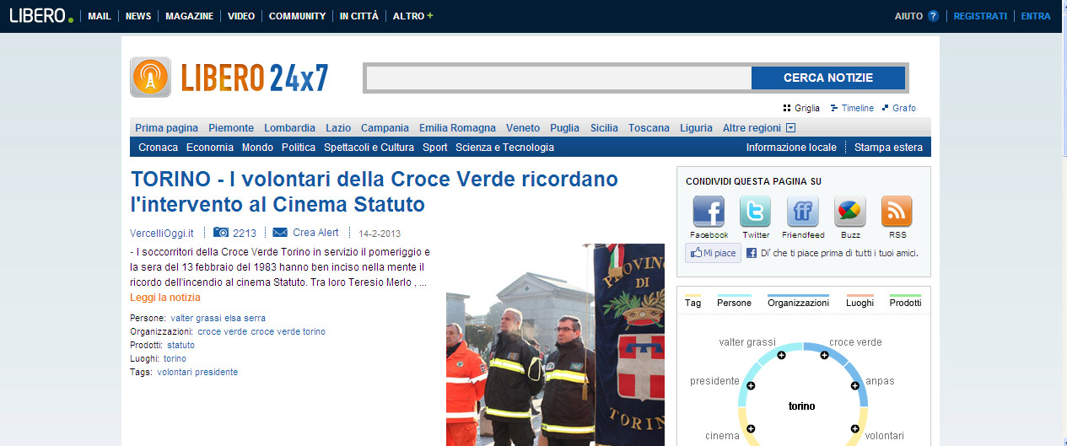Click the Libero 24x7 orange antenna logo icon
The image size is (1067, 446).
[150, 78]
